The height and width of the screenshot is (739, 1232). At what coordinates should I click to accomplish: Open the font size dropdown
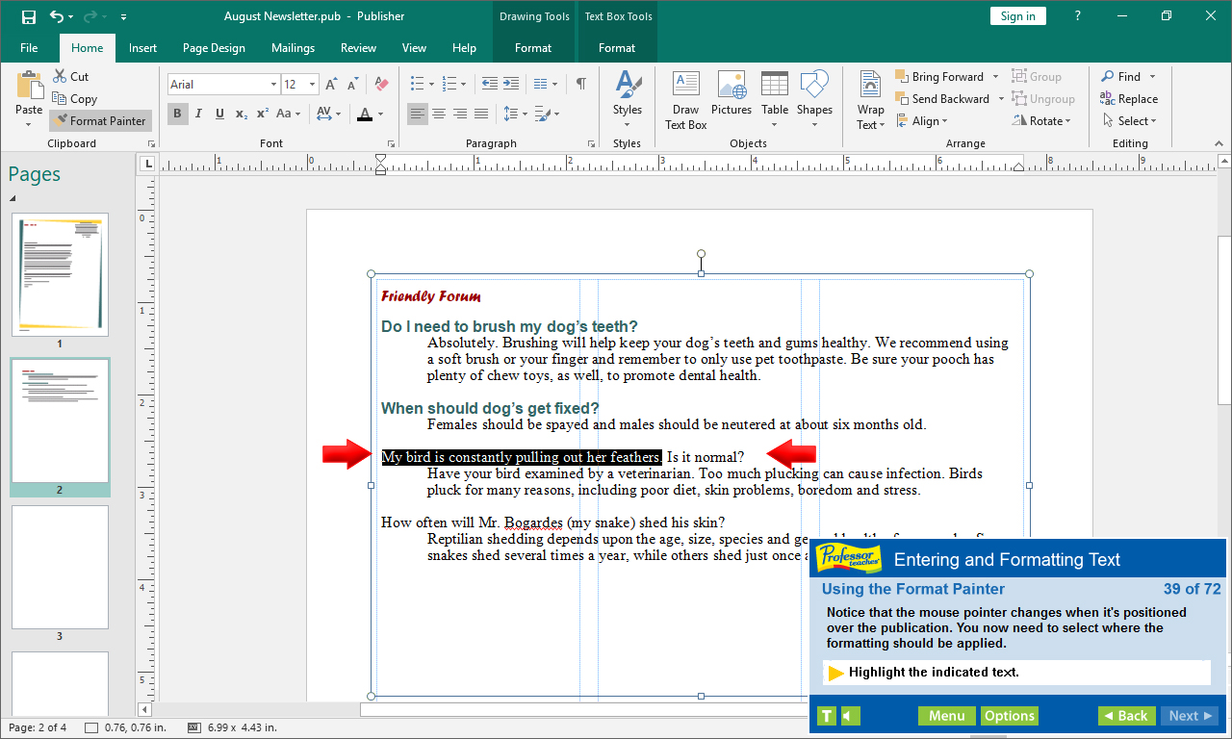click(x=313, y=85)
